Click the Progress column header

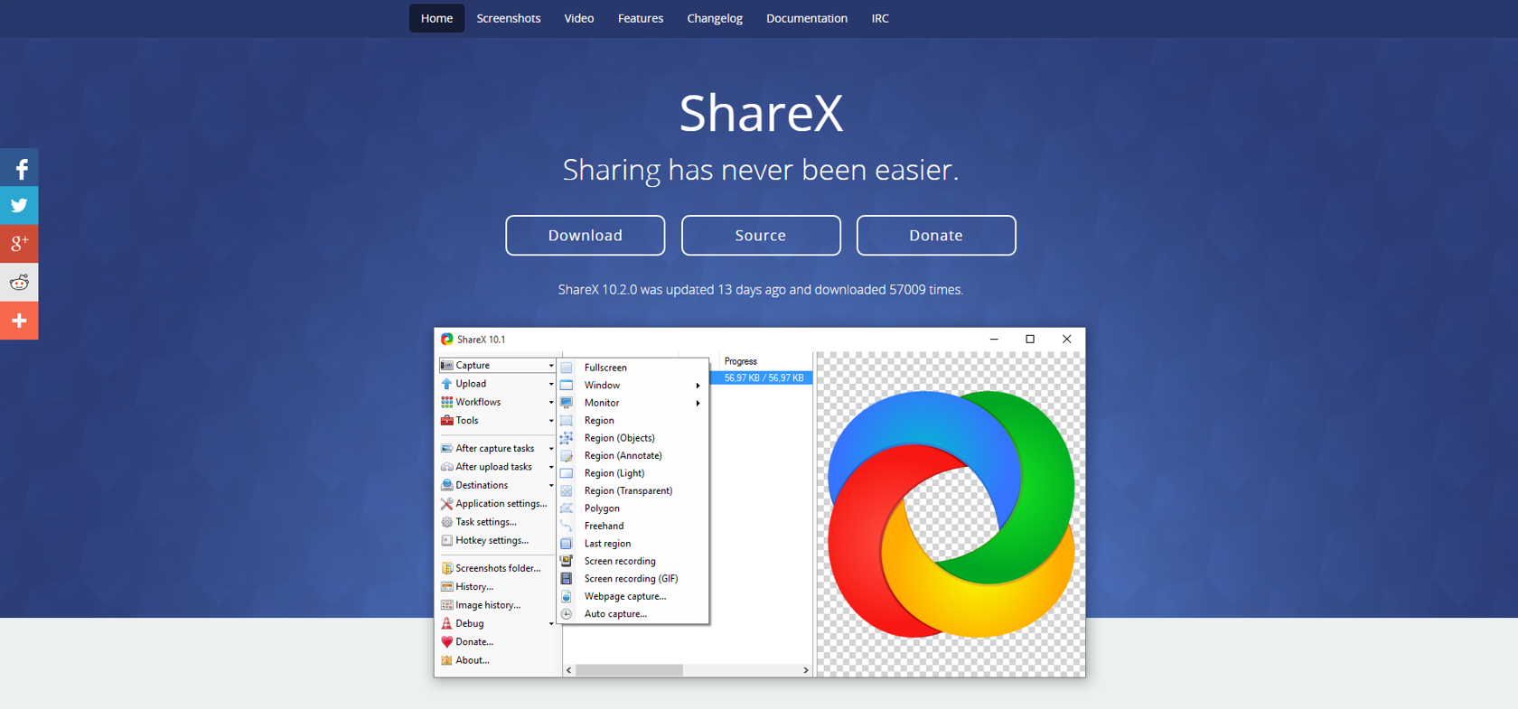(765, 361)
